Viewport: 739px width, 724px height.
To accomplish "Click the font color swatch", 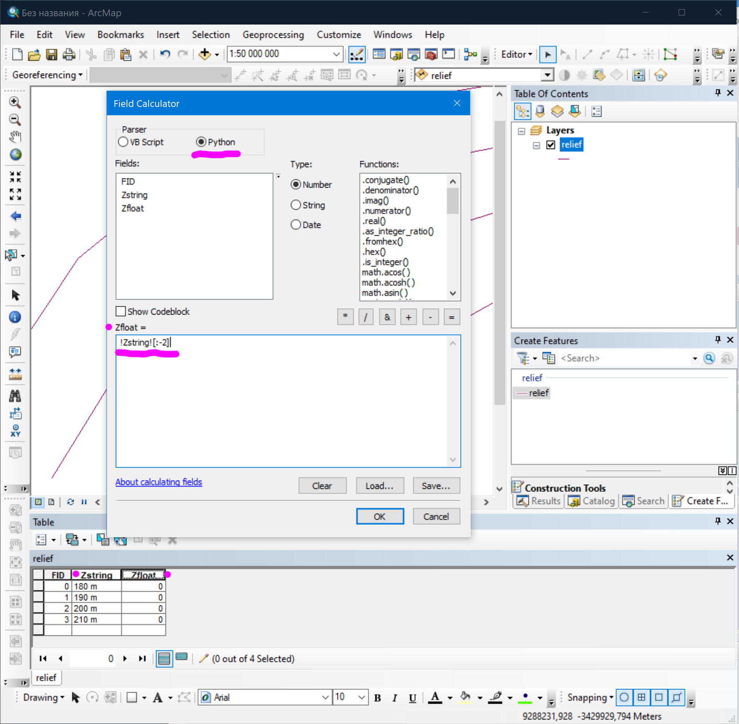I will tap(435, 697).
